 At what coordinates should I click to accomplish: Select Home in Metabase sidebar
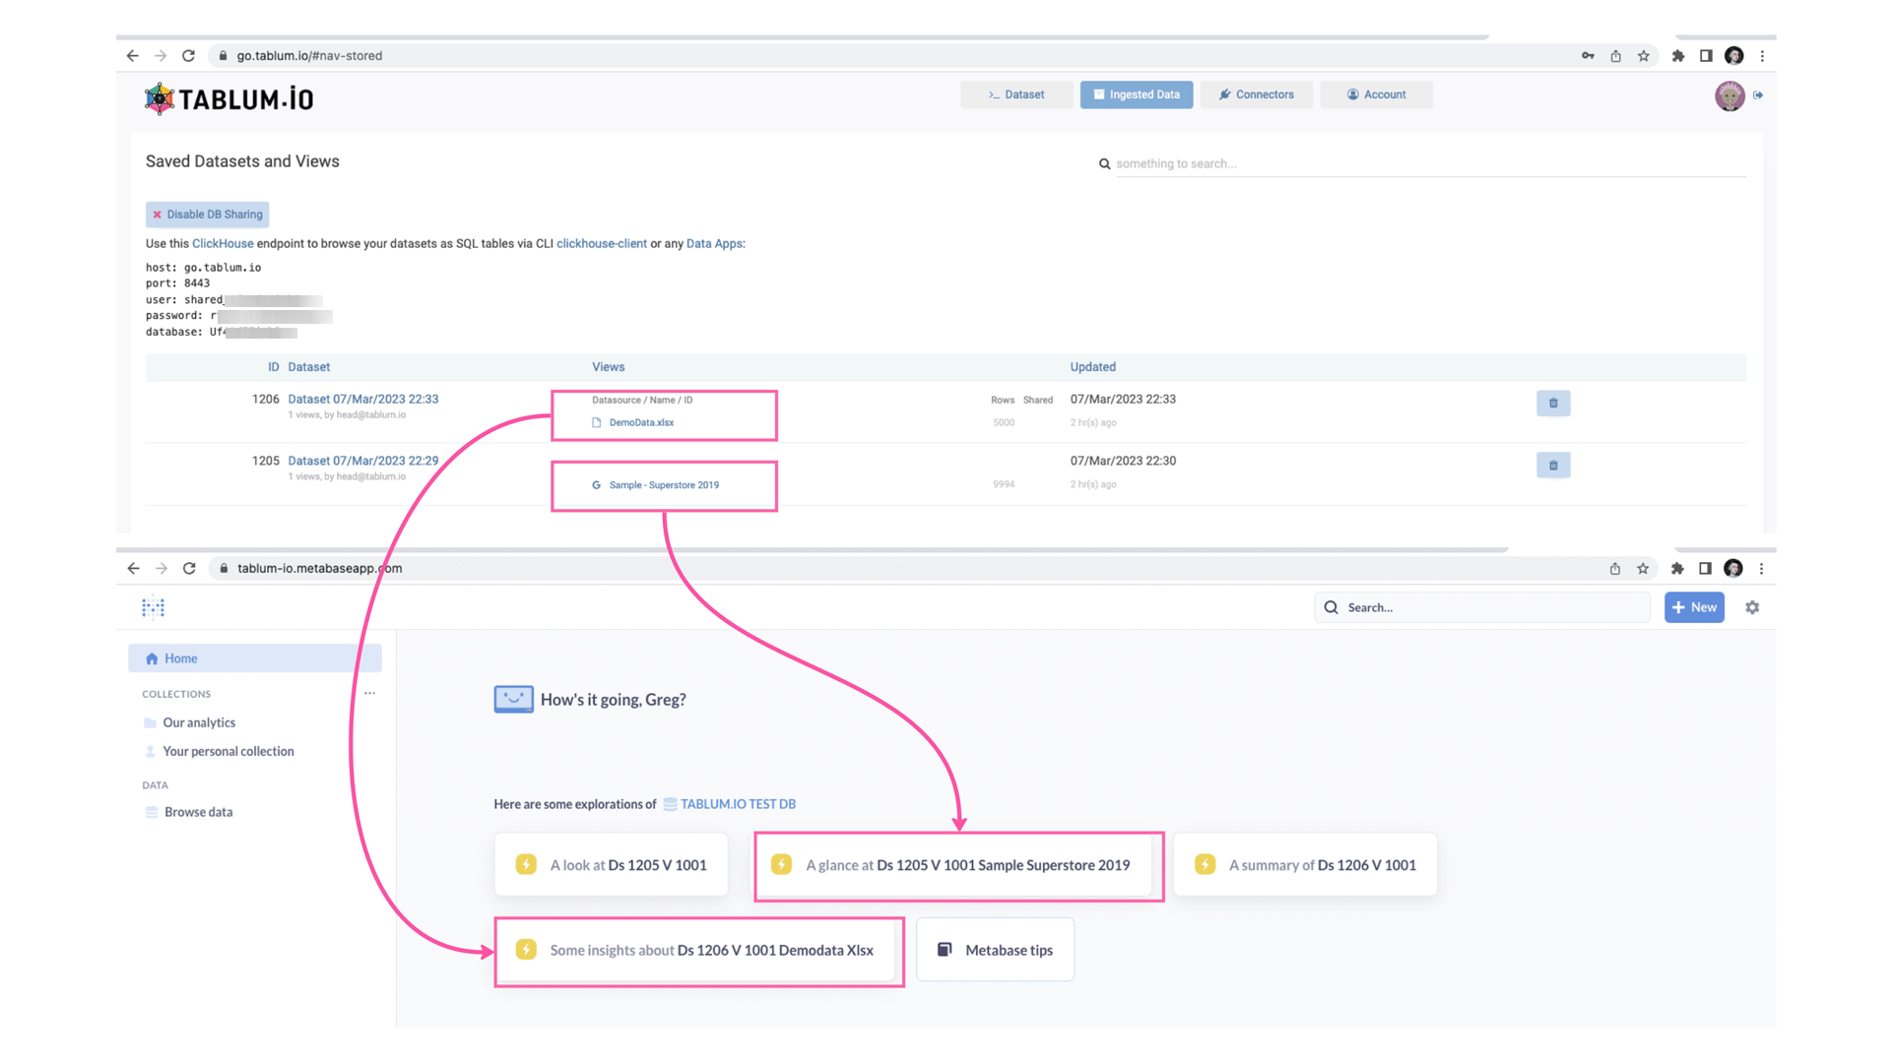click(255, 658)
